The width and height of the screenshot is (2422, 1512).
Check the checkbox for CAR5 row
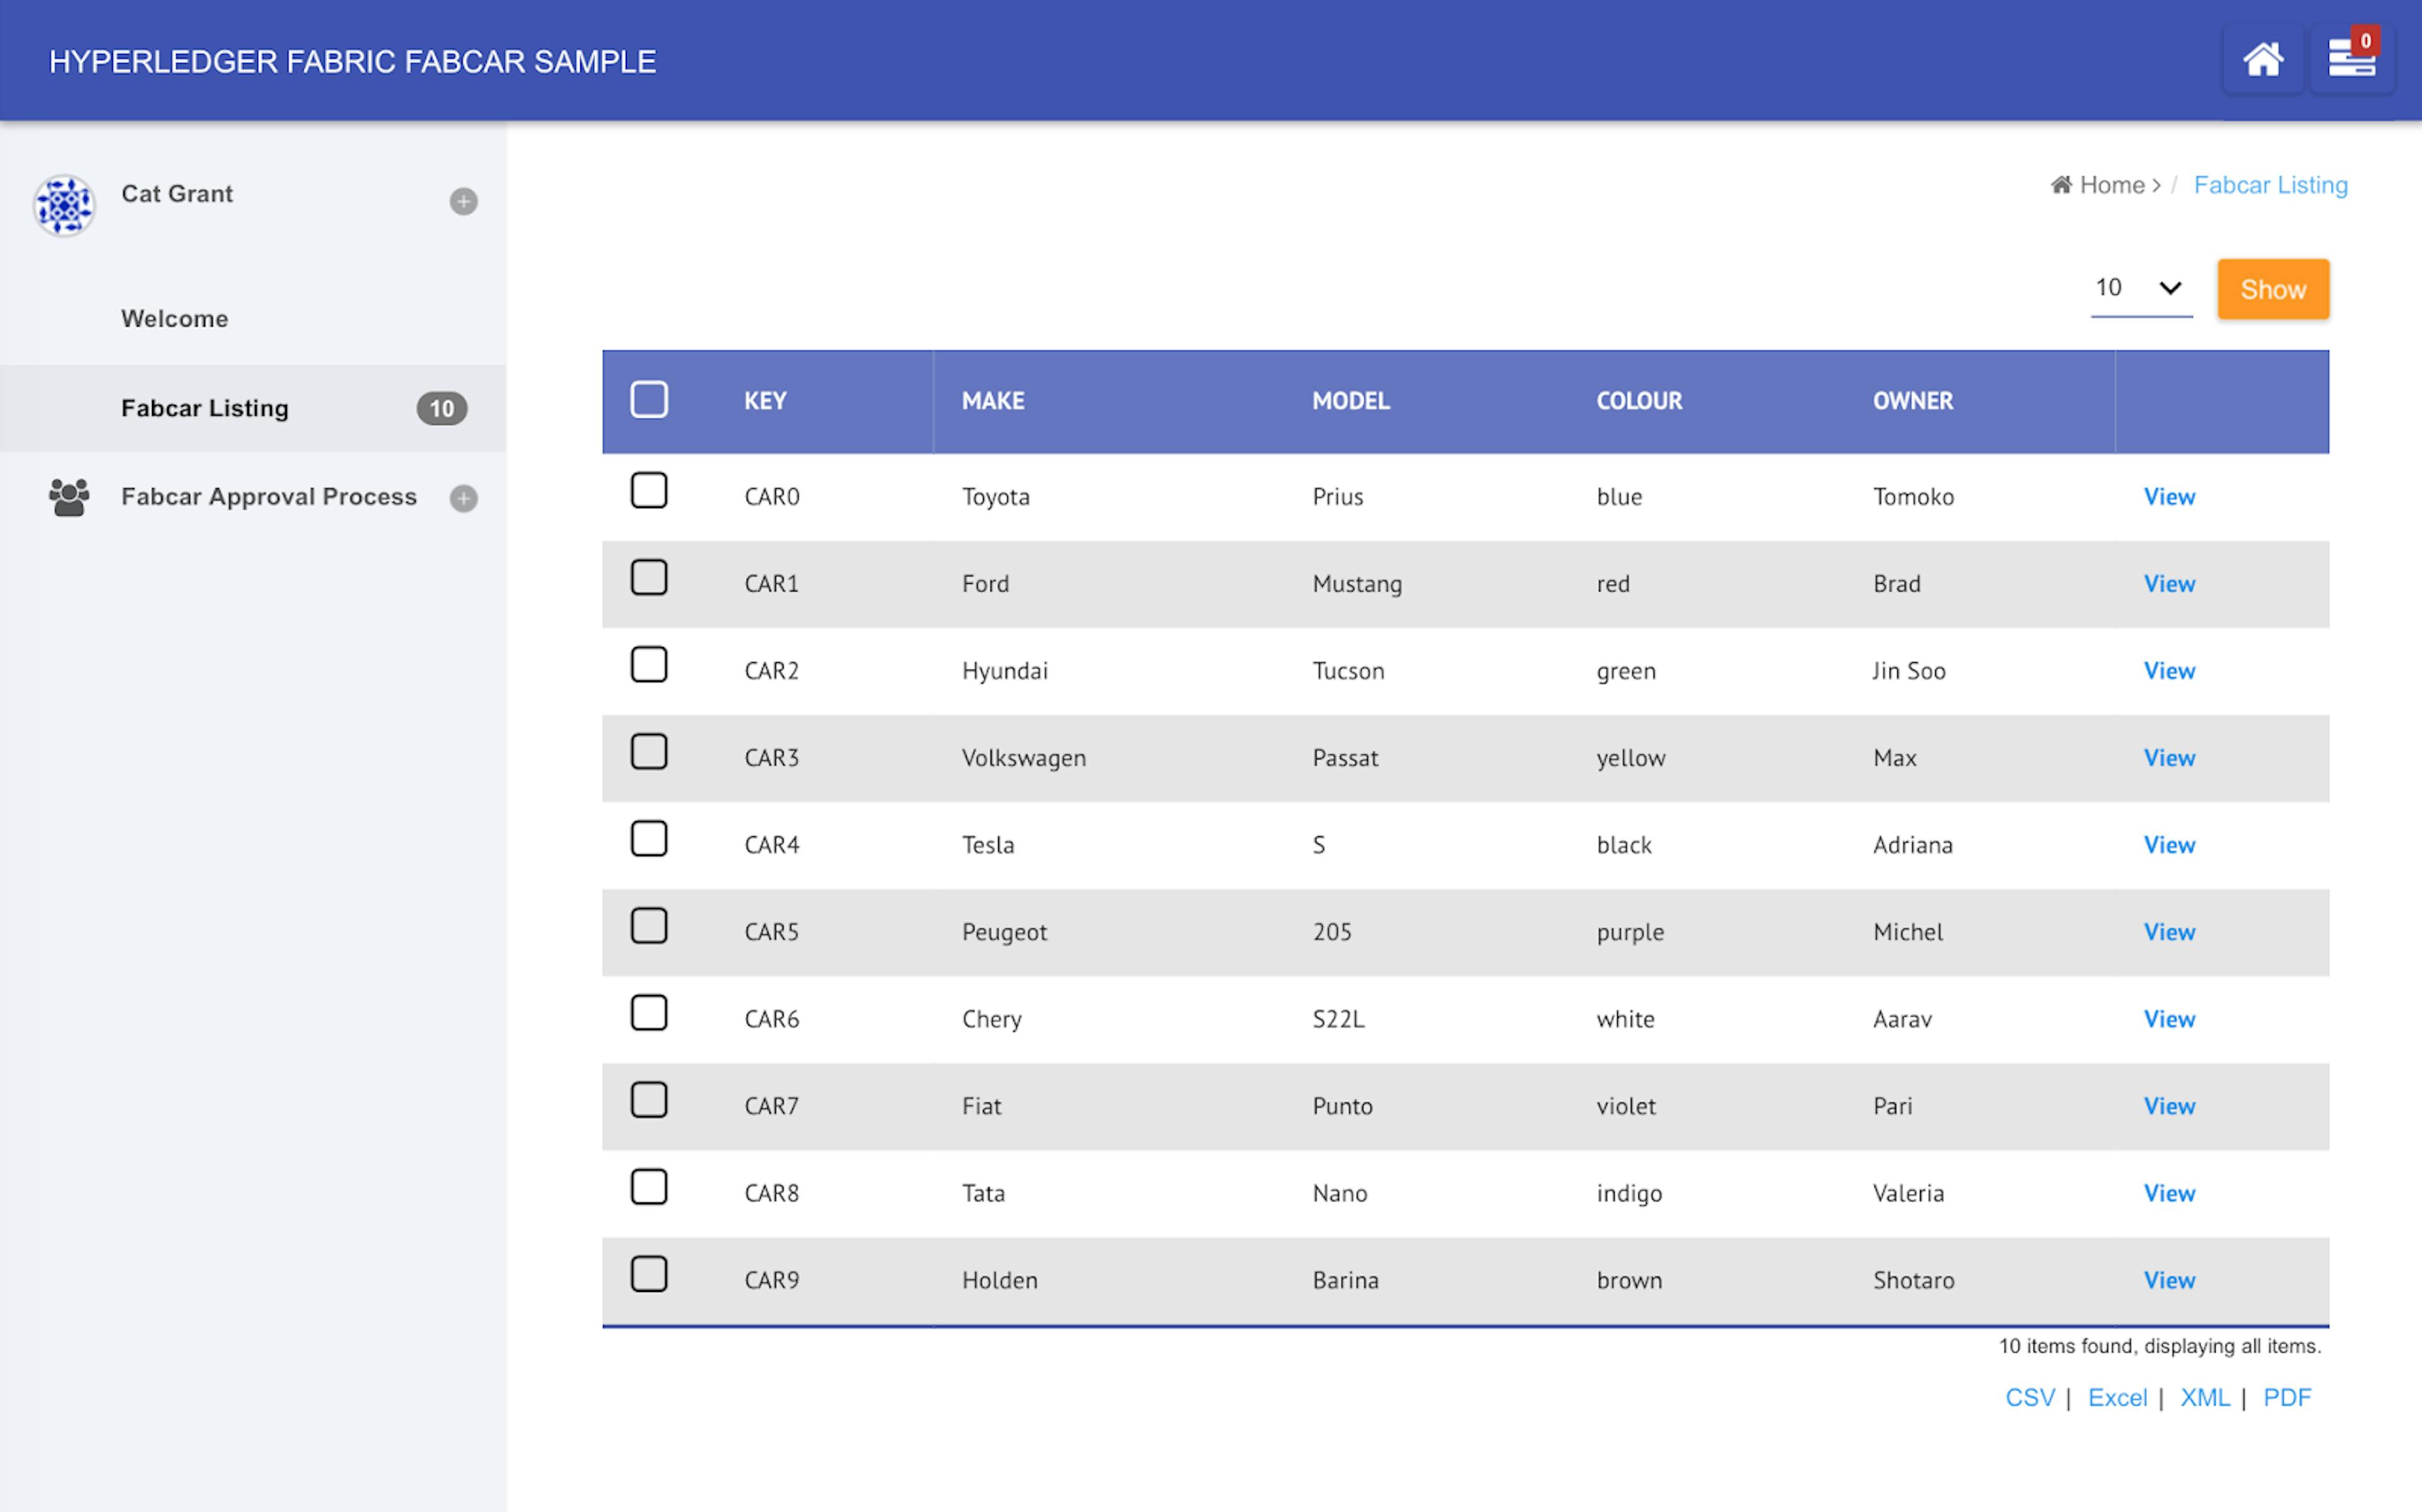pyautogui.click(x=649, y=926)
